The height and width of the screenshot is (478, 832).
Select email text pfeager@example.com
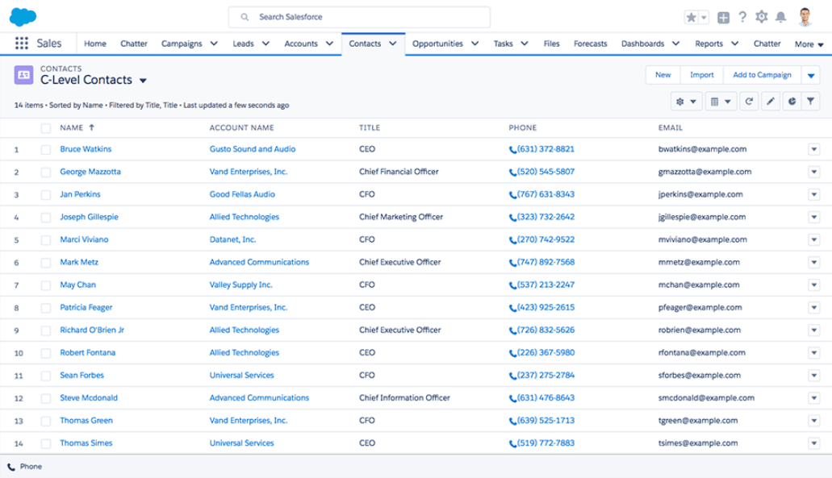click(700, 307)
